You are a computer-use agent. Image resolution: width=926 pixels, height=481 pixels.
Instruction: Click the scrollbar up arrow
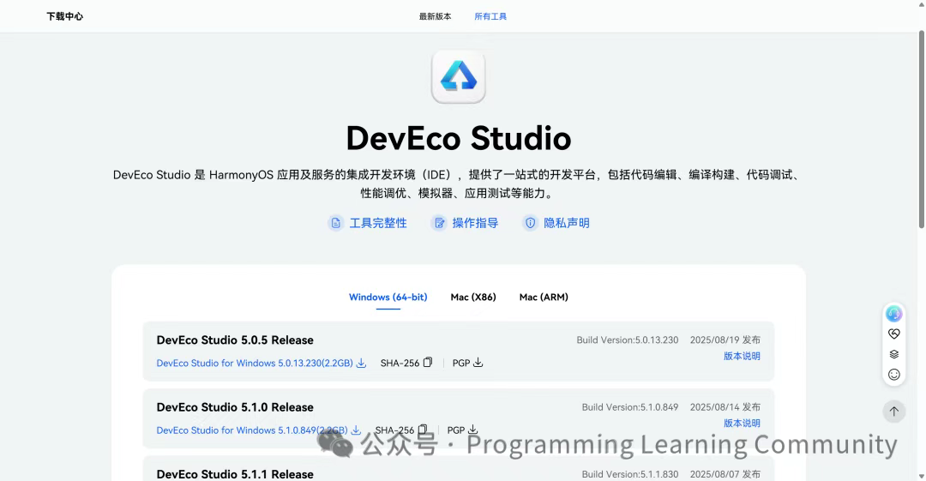[921, 4]
